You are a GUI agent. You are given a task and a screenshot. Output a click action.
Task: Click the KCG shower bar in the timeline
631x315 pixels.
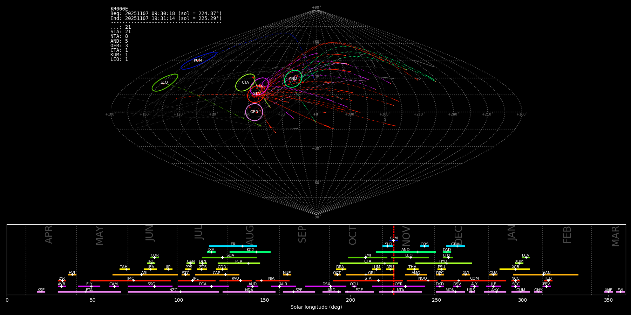tap(250, 252)
